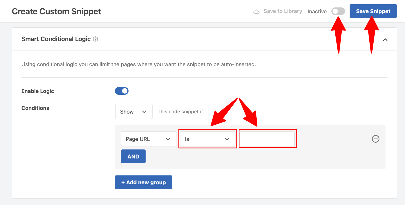Remove the Page URL condition with the minus icon
405x205 pixels.
click(x=376, y=139)
